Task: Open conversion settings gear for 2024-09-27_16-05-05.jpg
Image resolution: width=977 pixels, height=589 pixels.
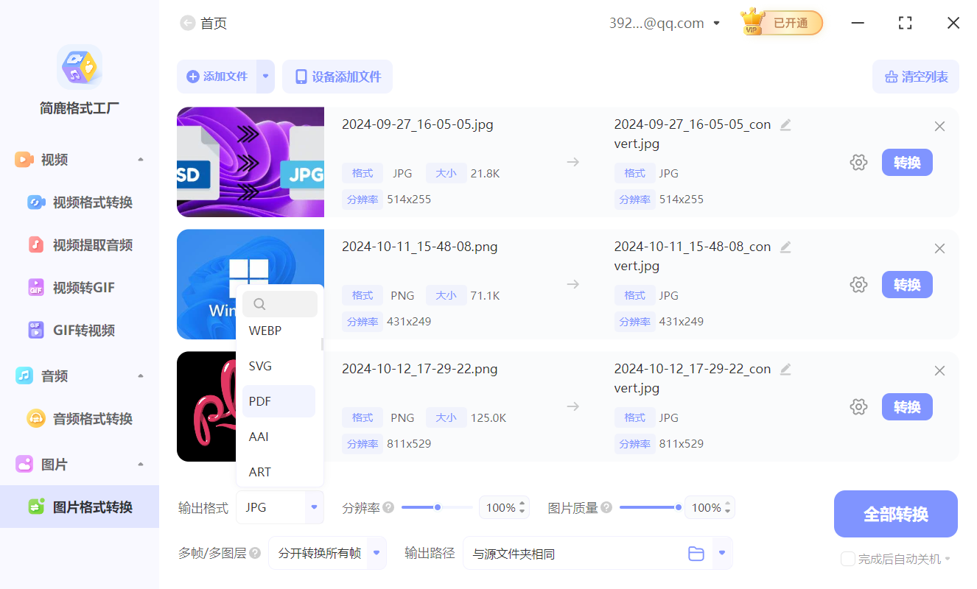Action: pos(858,162)
